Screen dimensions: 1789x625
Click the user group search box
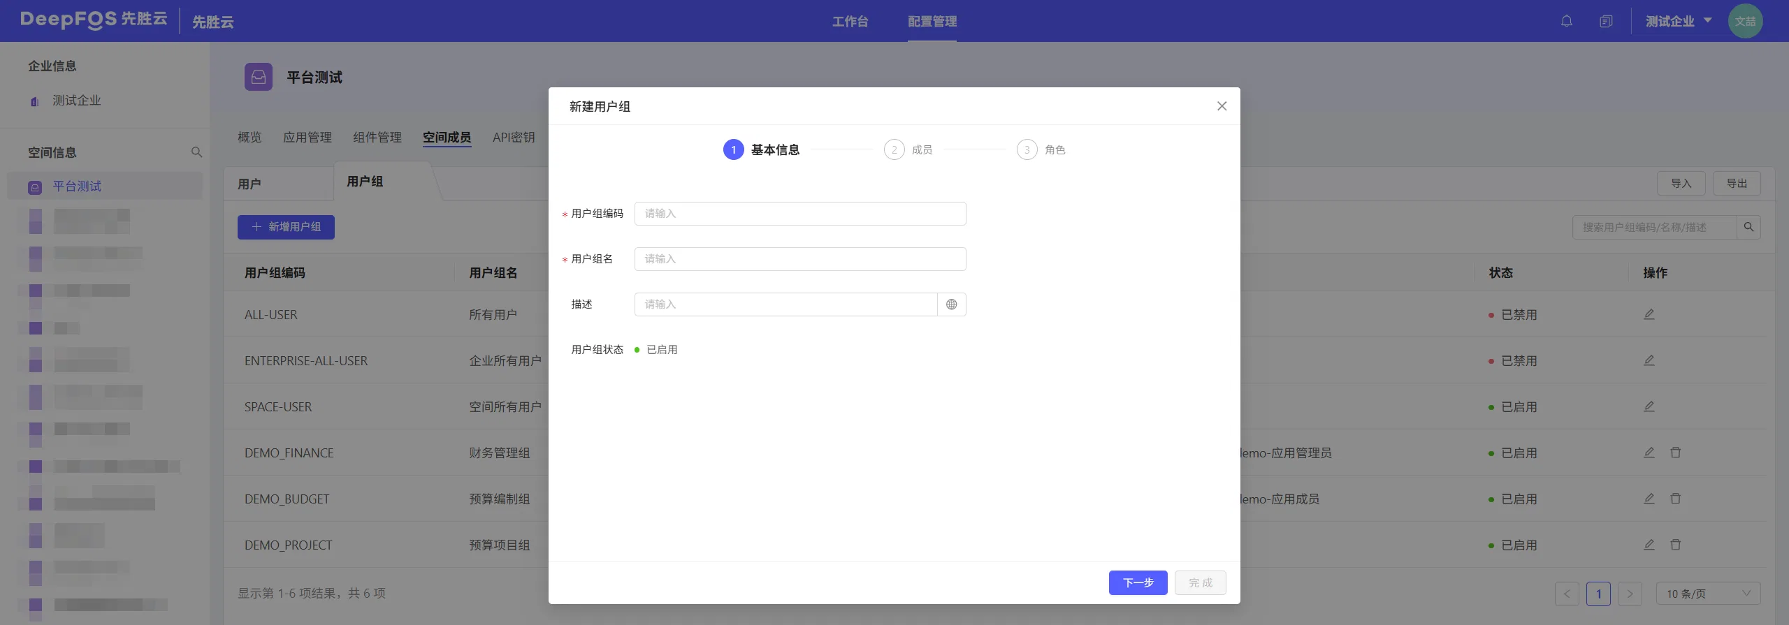pyautogui.click(x=1654, y=227)
